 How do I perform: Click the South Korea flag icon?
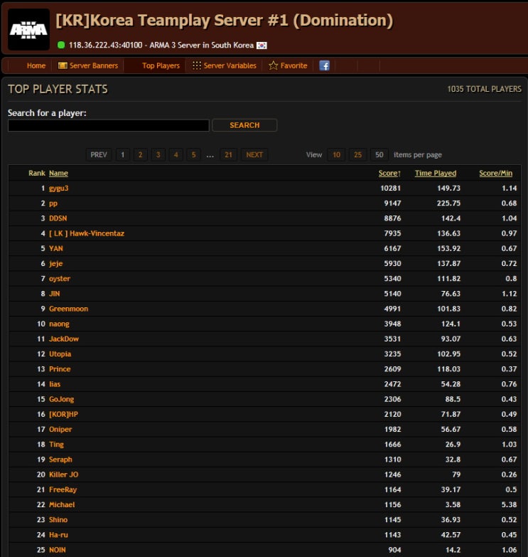262,46
